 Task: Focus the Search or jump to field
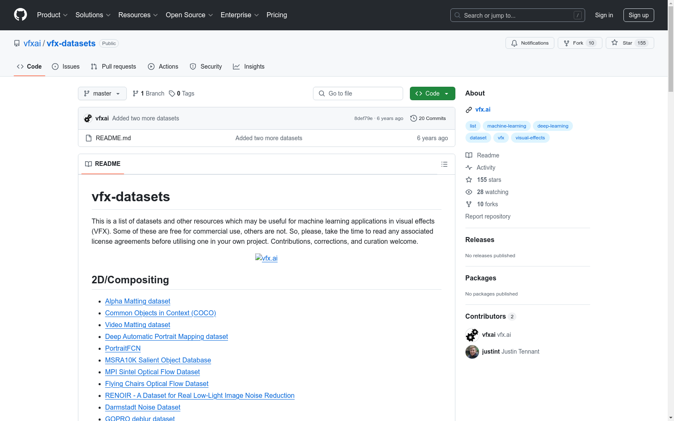pyautogui.click(x=518, y=15)
